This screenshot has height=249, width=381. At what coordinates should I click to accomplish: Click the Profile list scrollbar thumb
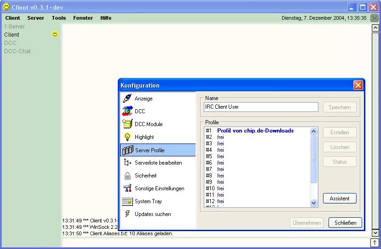(314, 159)
